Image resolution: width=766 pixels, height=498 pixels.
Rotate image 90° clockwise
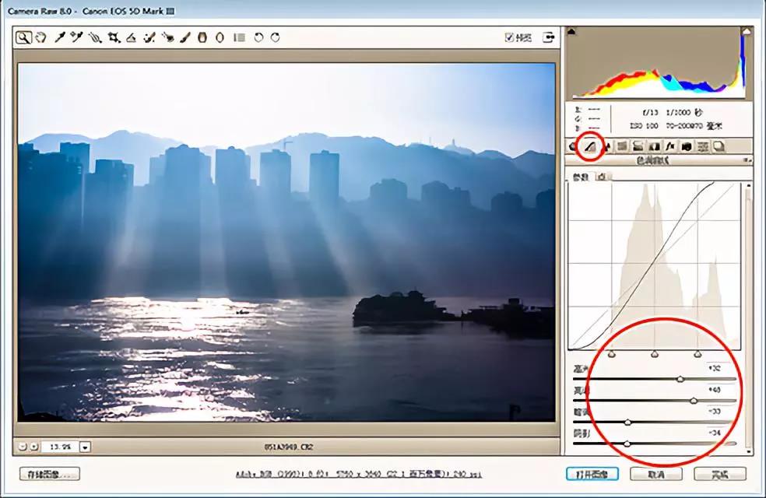click(x=275, y=37)
